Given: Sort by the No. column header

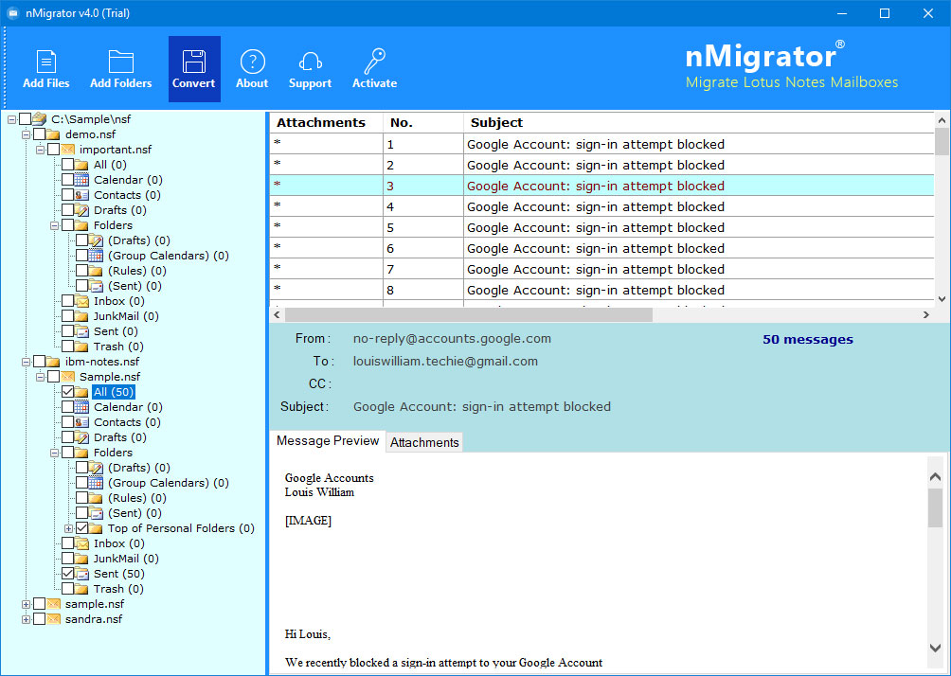Looking at the screenshot, I should (423, 122).
